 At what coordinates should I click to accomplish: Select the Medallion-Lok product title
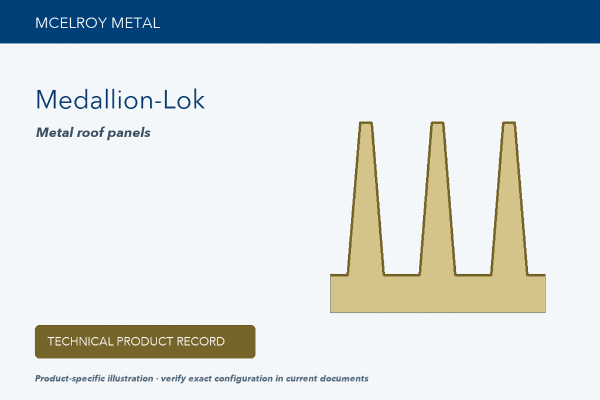pyautogui.click(x=120, y=100)
